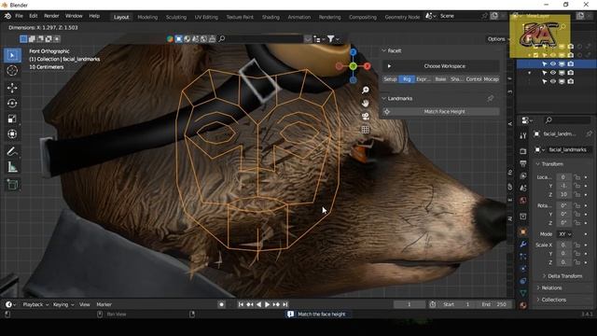Open the Object properties orange square tab

coord(523,231)
